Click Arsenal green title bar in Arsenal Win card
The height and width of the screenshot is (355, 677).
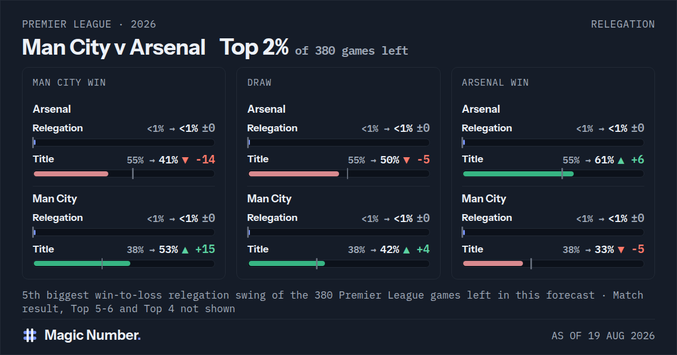(518, 174)
